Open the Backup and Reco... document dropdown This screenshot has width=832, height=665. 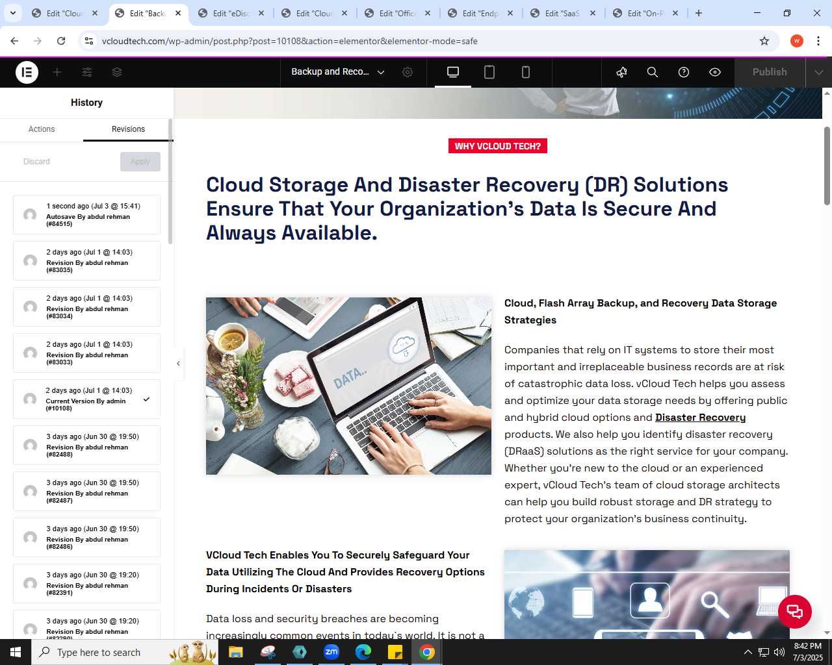coord(338,72)
